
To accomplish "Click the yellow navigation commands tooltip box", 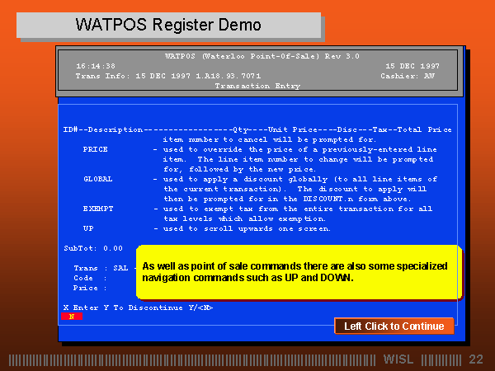I will click(x=299, y=272).
